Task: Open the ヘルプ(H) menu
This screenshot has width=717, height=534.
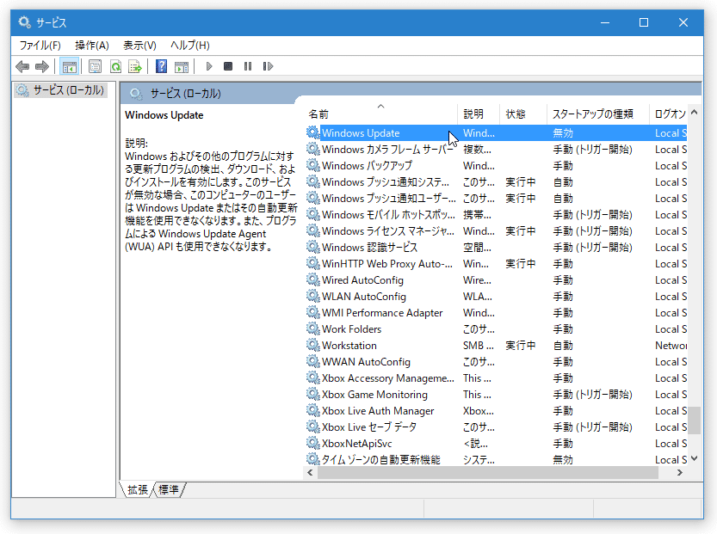Action: (189, 46)
